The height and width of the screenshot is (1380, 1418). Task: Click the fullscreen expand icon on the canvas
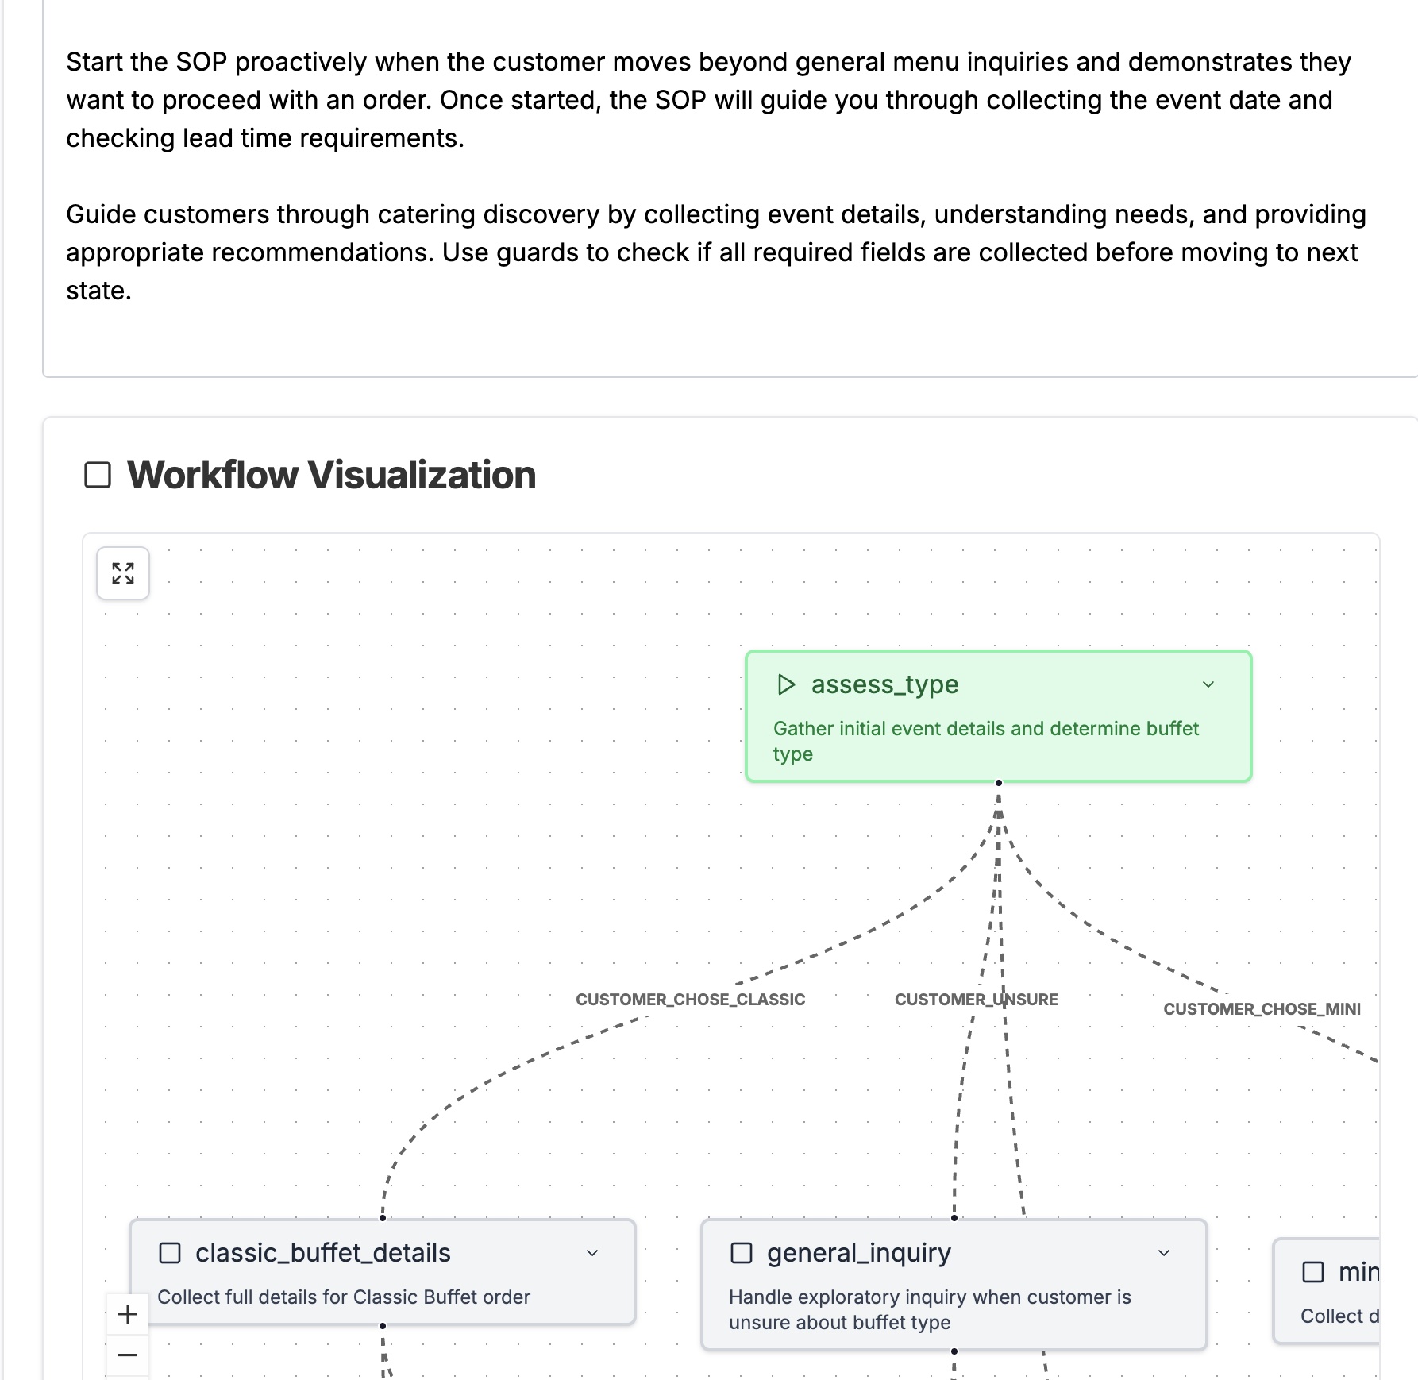[122, 573]
